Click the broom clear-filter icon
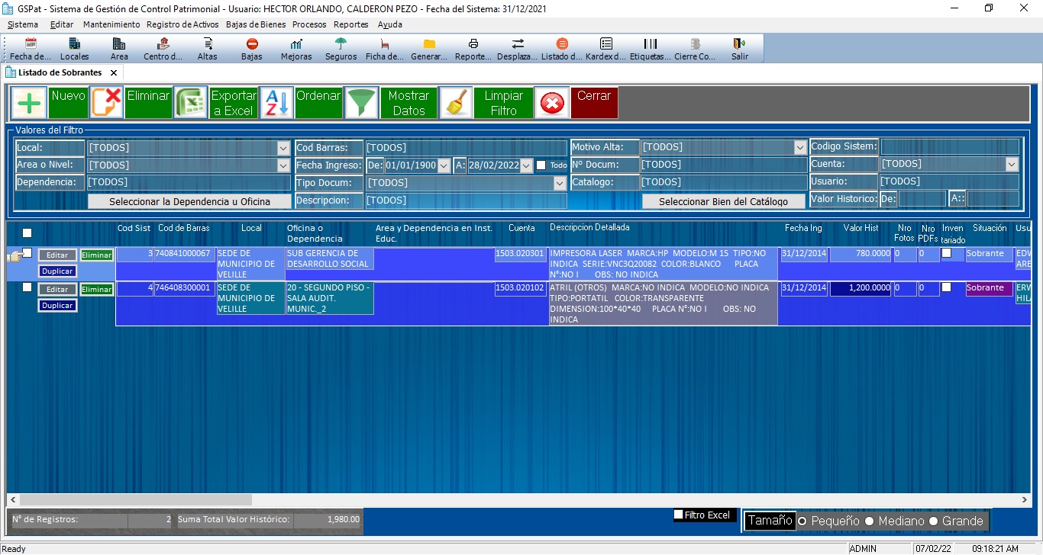 [457, 103]
